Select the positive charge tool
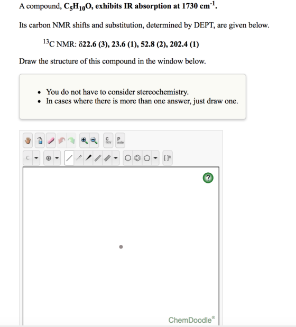 [x=49, y=158]
